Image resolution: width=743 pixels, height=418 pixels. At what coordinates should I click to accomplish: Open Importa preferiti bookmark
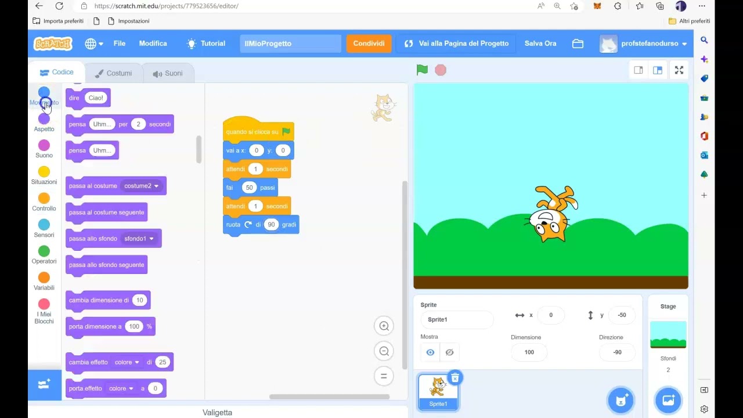coord(59,21)
